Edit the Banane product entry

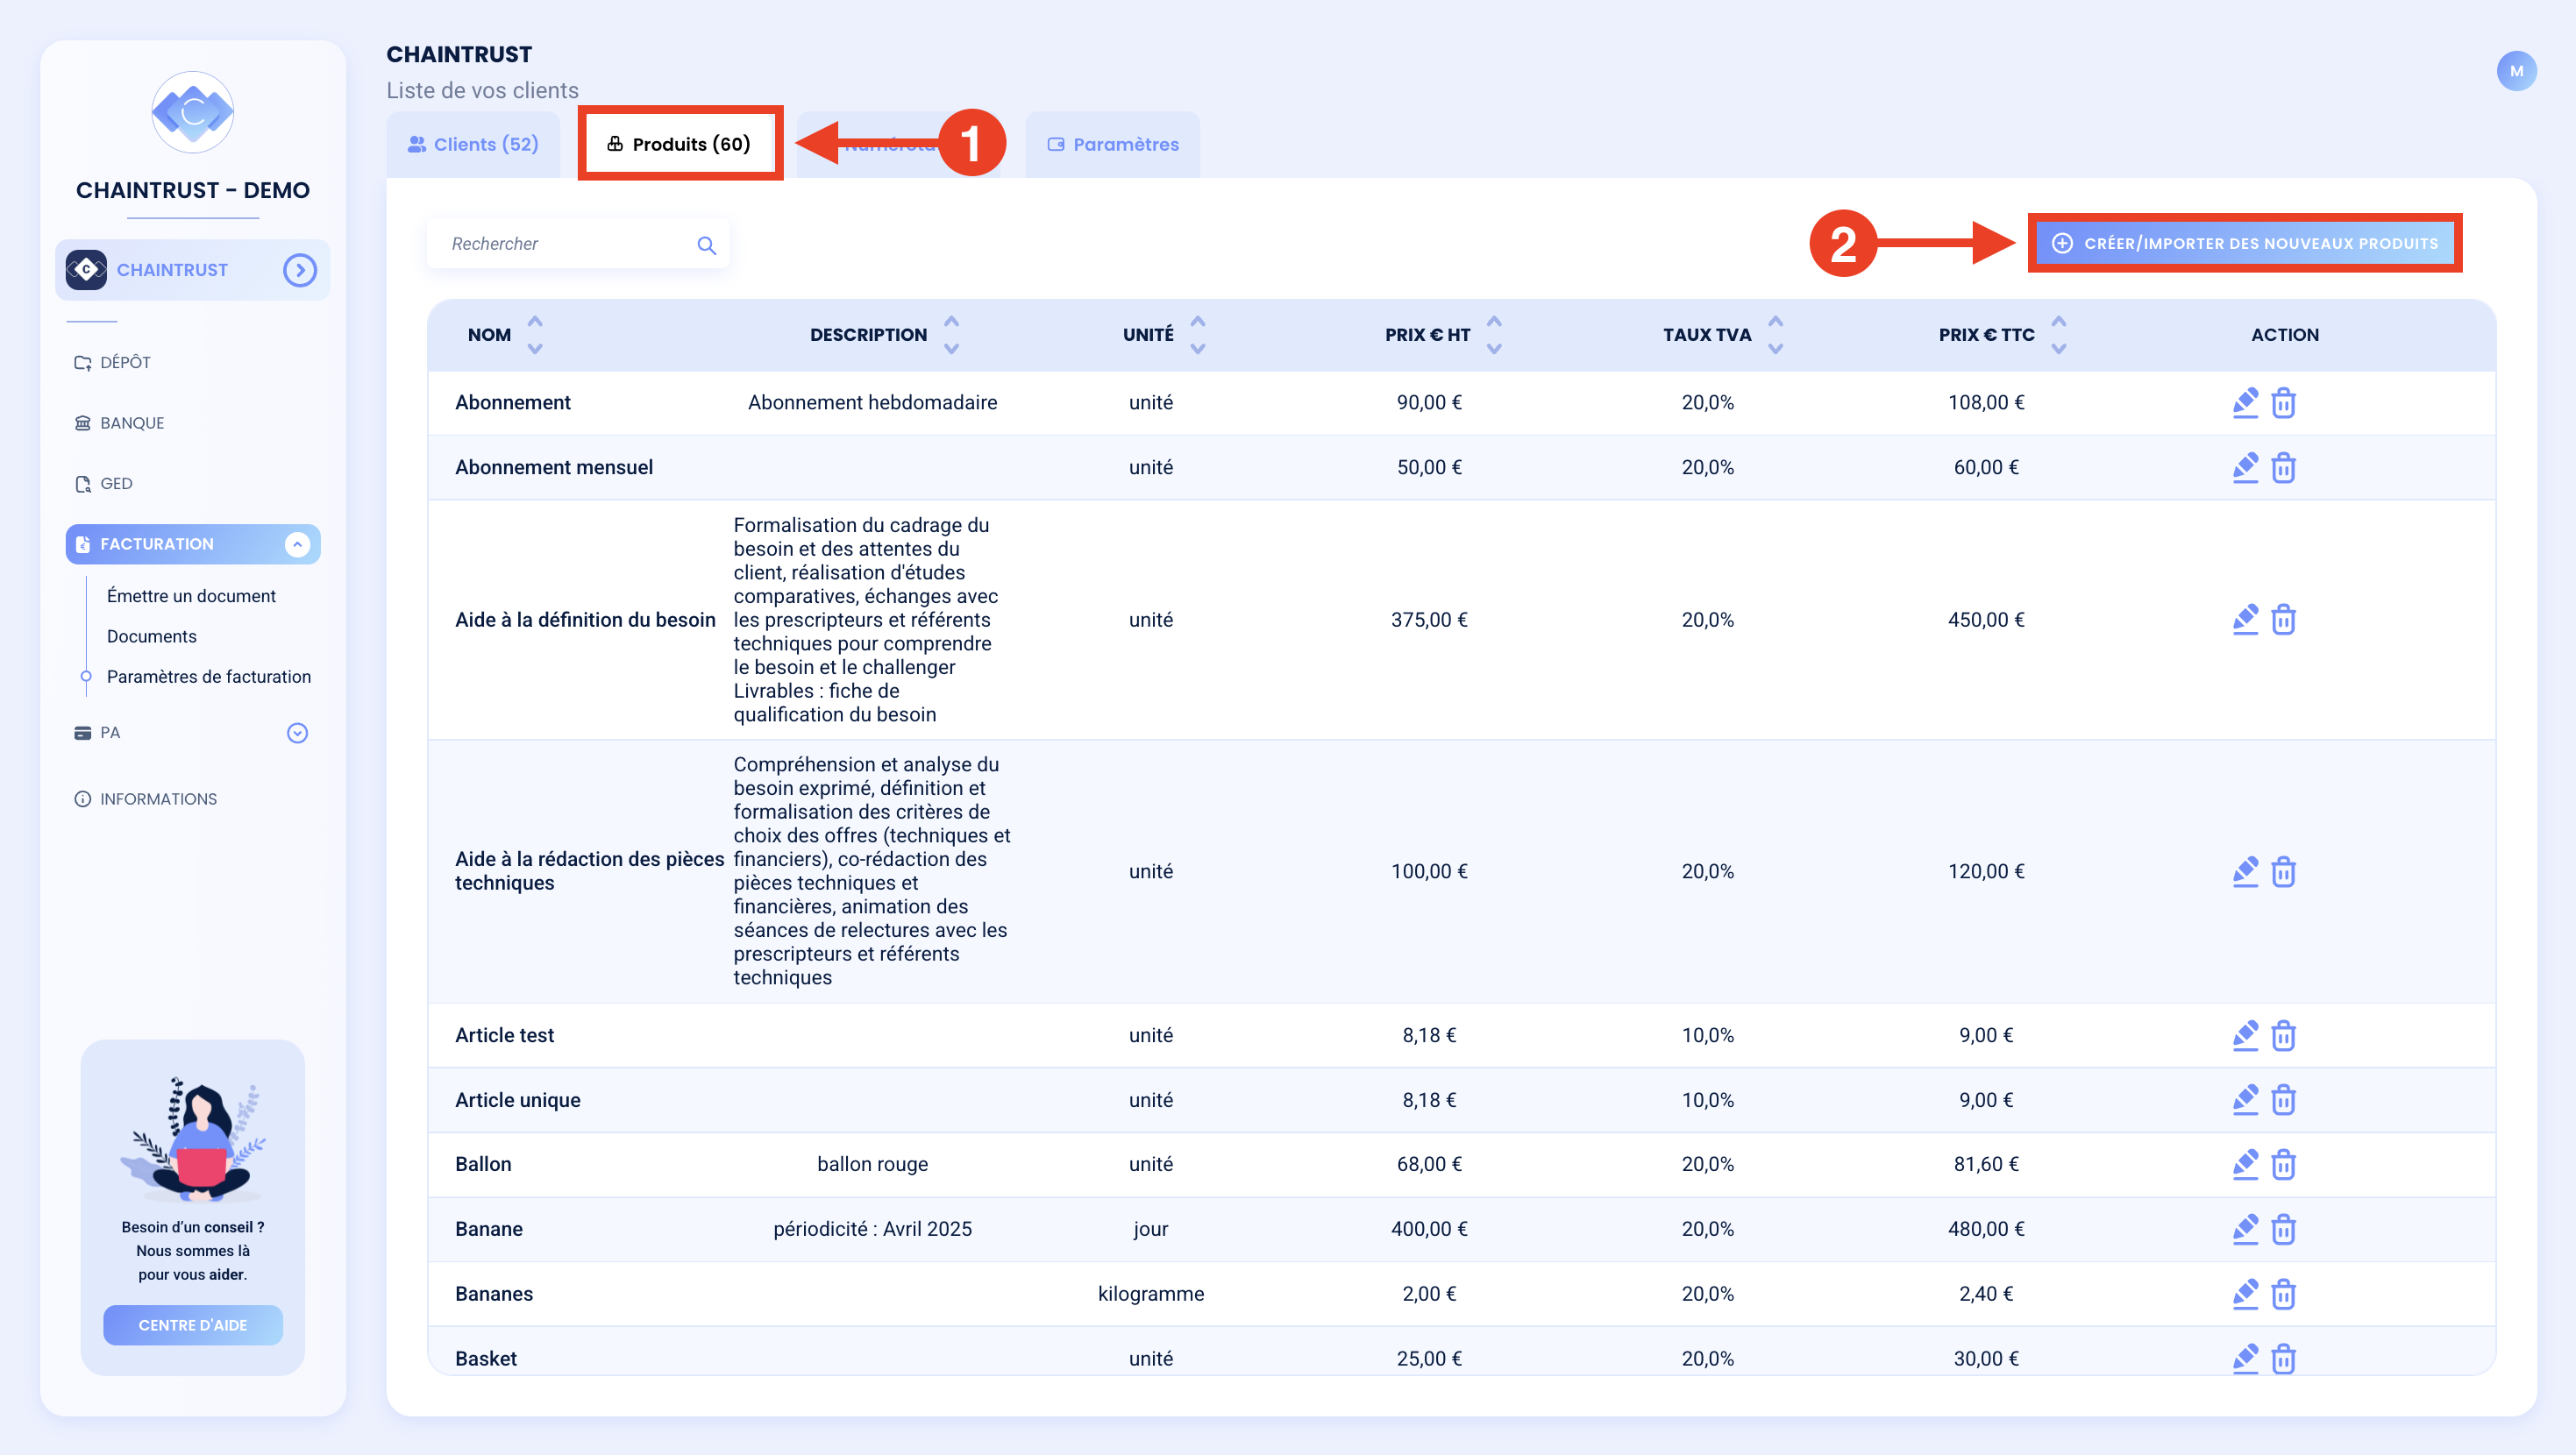(2245, 1229)
